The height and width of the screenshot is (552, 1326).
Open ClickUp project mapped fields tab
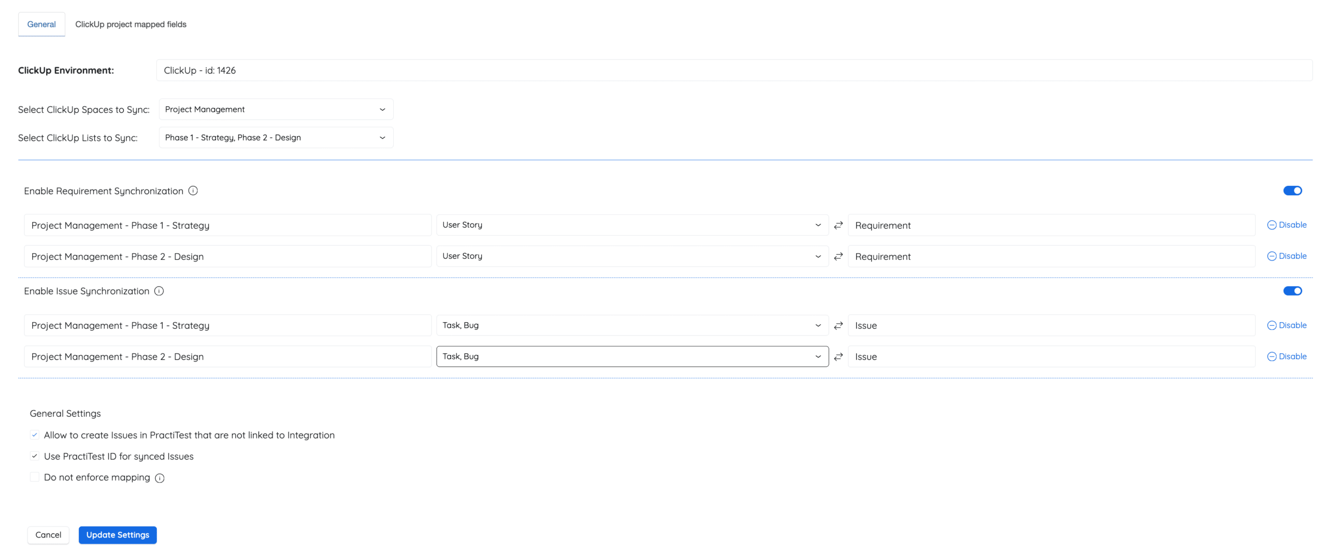pyautogui.click(x=131, y=24)
